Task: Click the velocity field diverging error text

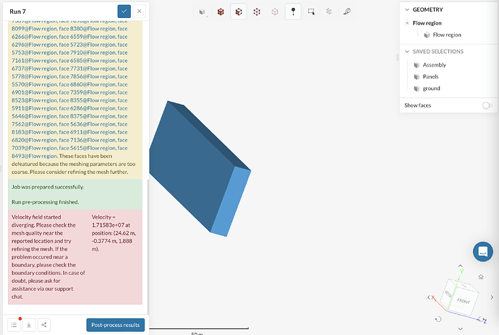Action: pos(48,257)
